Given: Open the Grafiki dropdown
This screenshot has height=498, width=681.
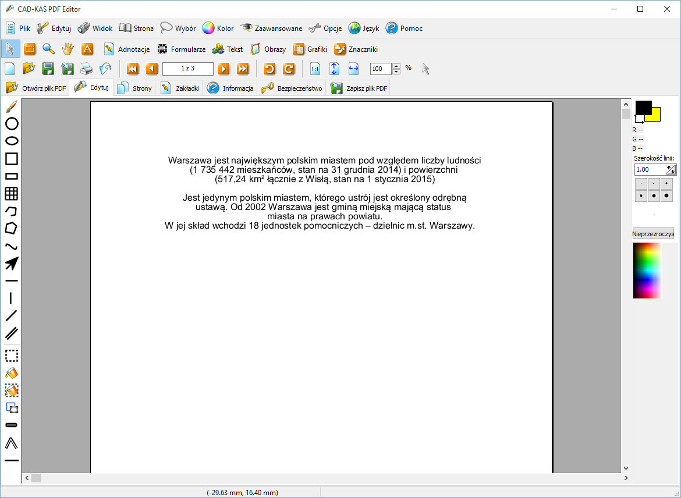Looking at the screenshot, I should (310, 49).
